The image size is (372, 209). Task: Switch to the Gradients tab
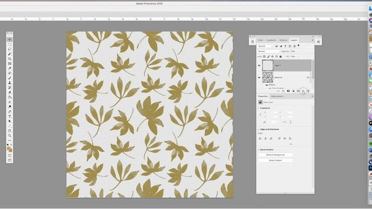pyautogui.click(x=271, y=40)
